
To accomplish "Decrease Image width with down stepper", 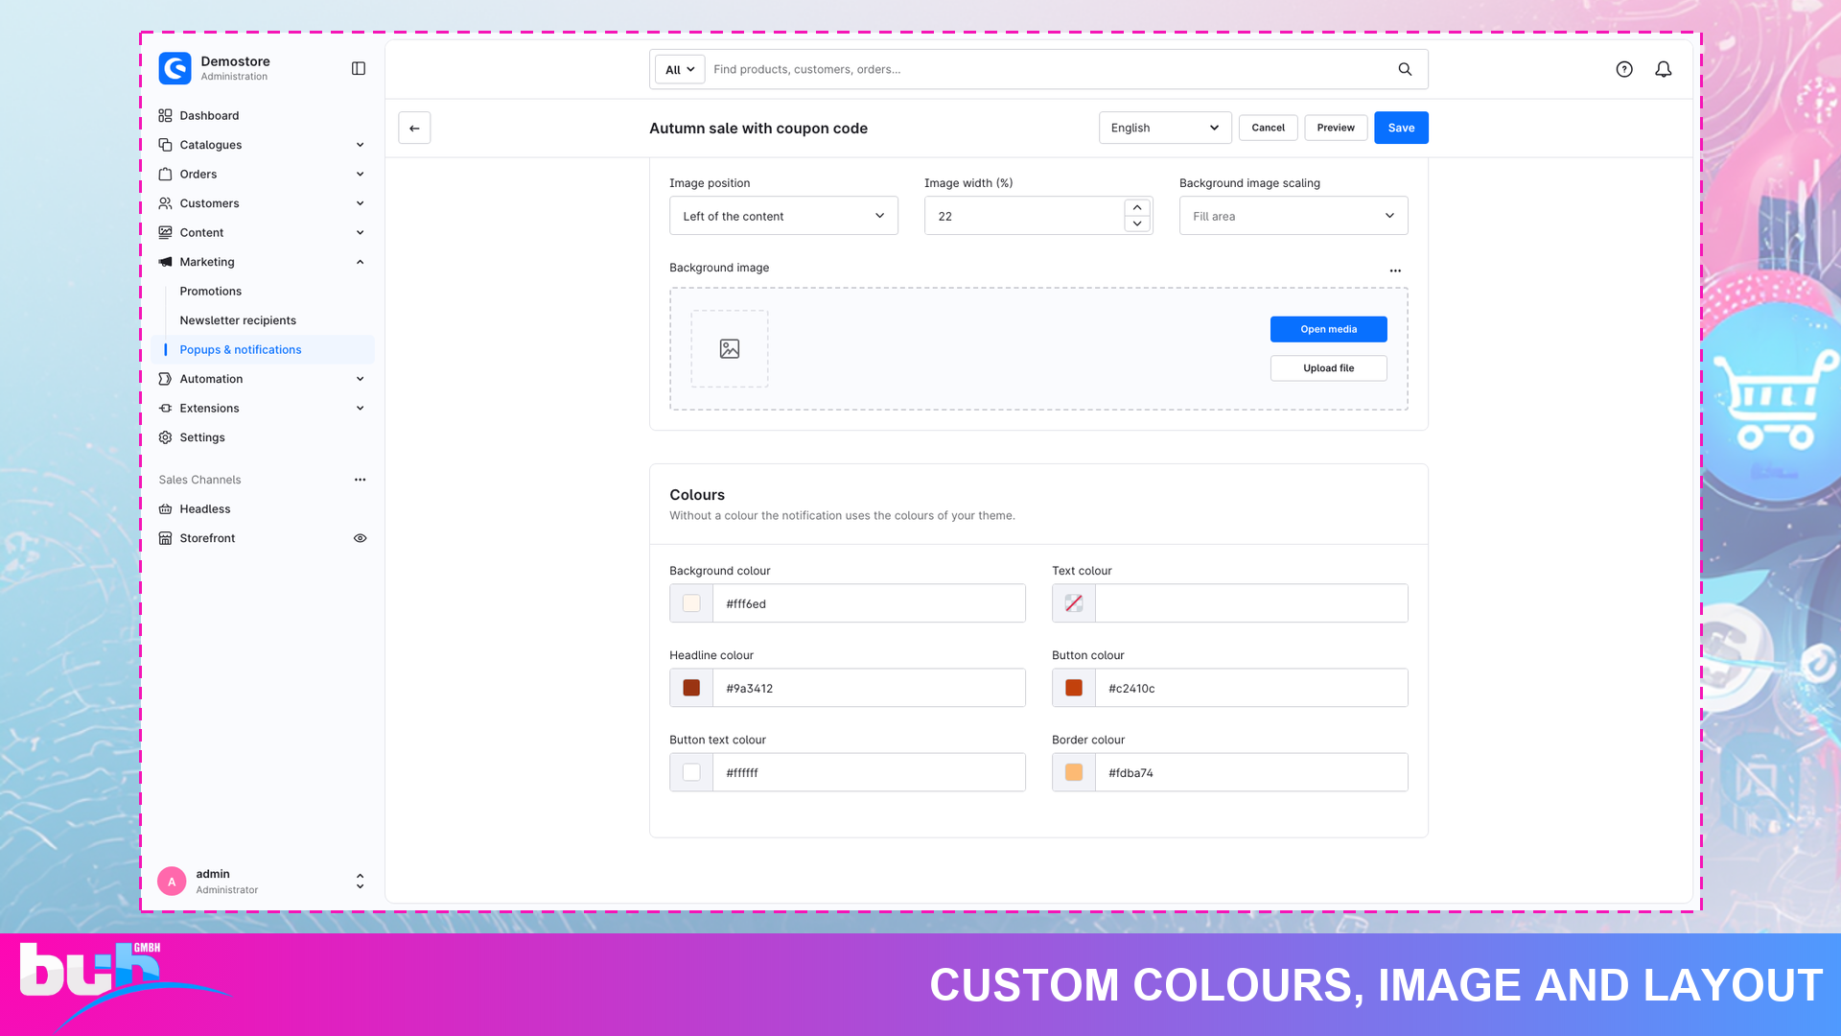I will pos(1137,224).
